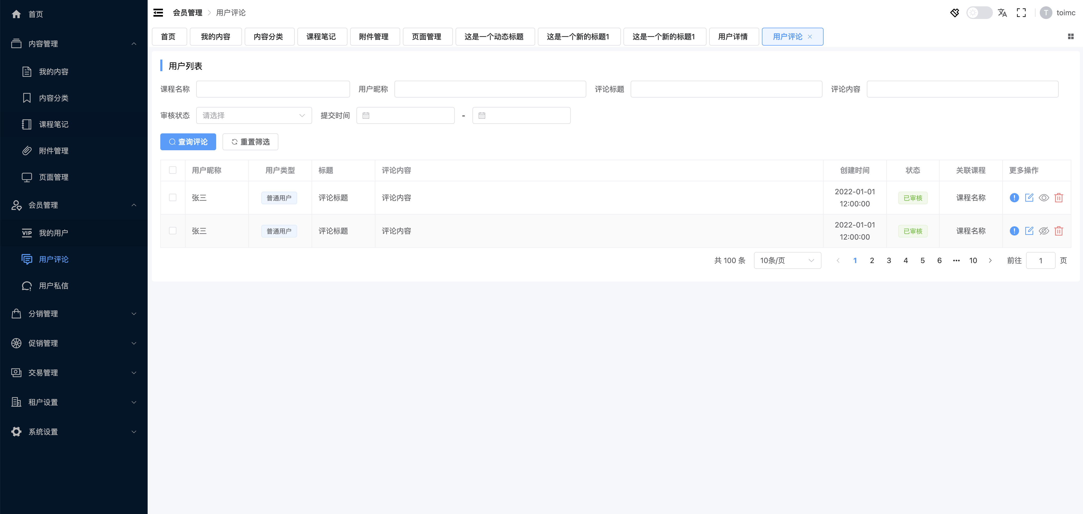The image size is (1083, 514).
Task: Open the 10条/页 page size dropdown
Action: [787, 261]
